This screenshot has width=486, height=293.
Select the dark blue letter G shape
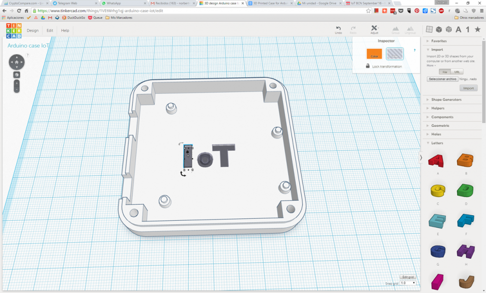click(437, 251)
